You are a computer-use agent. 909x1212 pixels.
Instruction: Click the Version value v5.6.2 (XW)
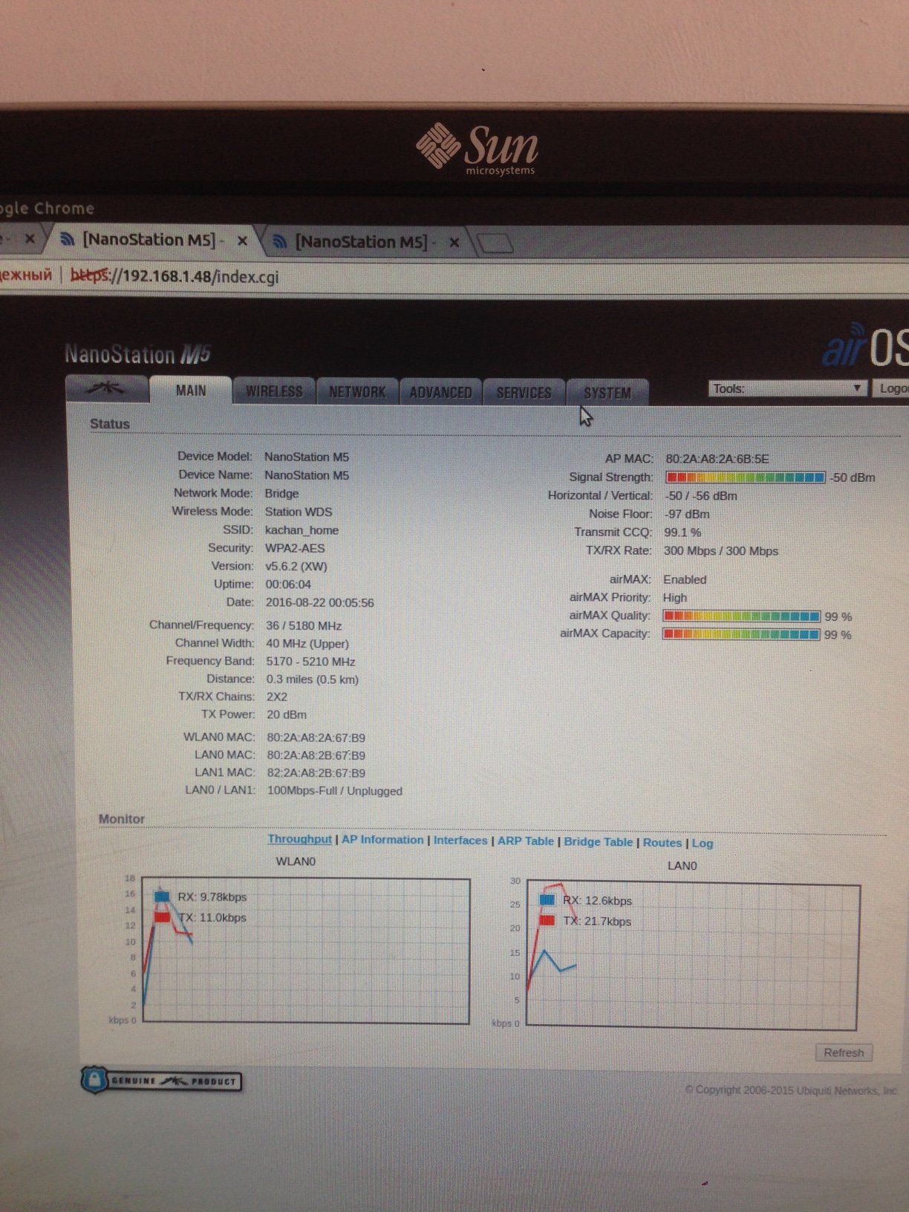click(x=296, y=566)
